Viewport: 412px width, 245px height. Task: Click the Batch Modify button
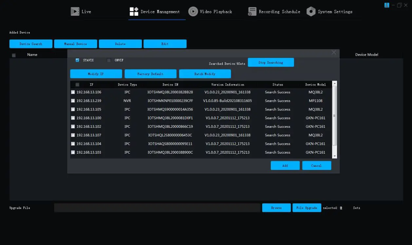[x=205, y=74]
